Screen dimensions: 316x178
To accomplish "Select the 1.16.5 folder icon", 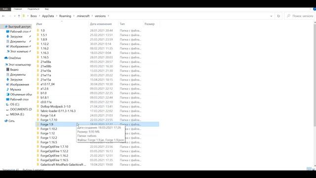I will [38, 57].
